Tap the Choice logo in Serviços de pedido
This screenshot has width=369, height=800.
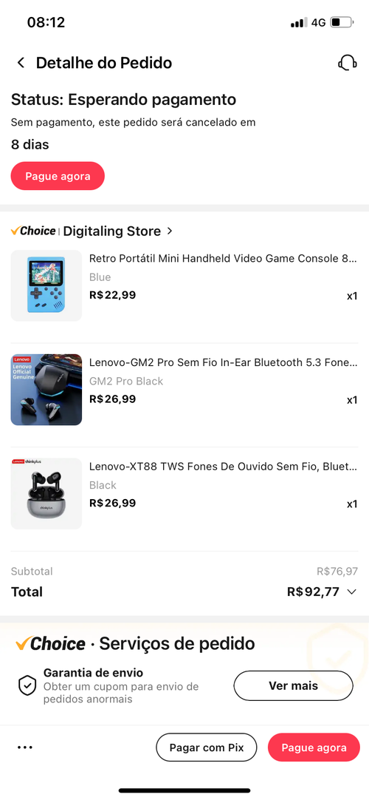tap(50, 644)
